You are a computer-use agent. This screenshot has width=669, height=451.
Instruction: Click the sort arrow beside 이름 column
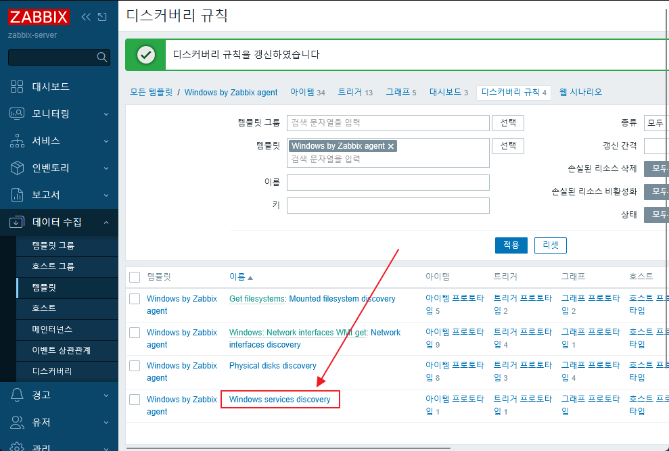tap(250, 278)
